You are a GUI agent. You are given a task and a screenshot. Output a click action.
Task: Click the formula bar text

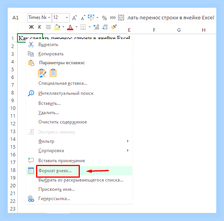(171, 18)
